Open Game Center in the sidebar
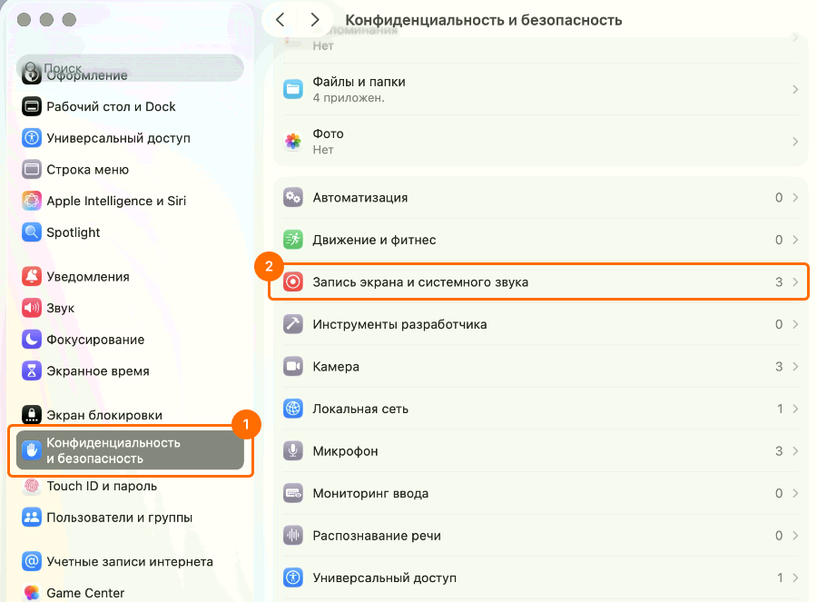Image resolution: width=817 pixels, height=602 pixels. click(x=85, y=593)
